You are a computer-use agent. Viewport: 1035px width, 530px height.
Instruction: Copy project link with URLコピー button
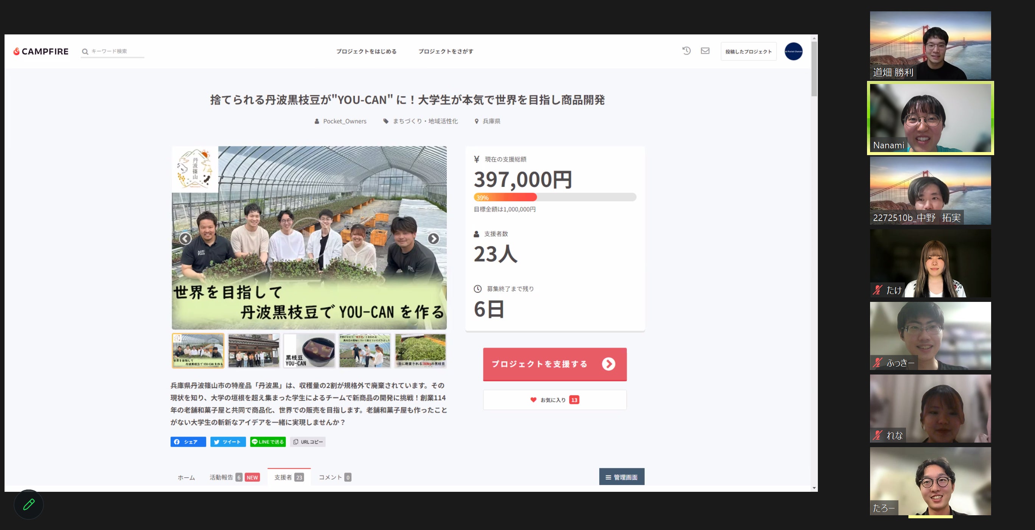308,441
